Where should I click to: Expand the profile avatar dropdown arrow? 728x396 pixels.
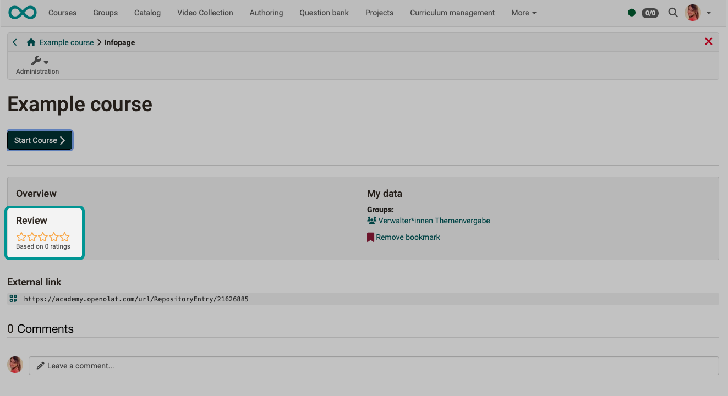coord(708,13)
